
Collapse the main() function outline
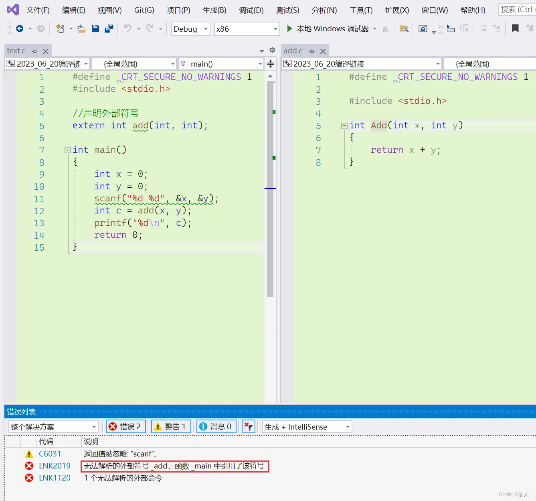(x=68, y=150)
